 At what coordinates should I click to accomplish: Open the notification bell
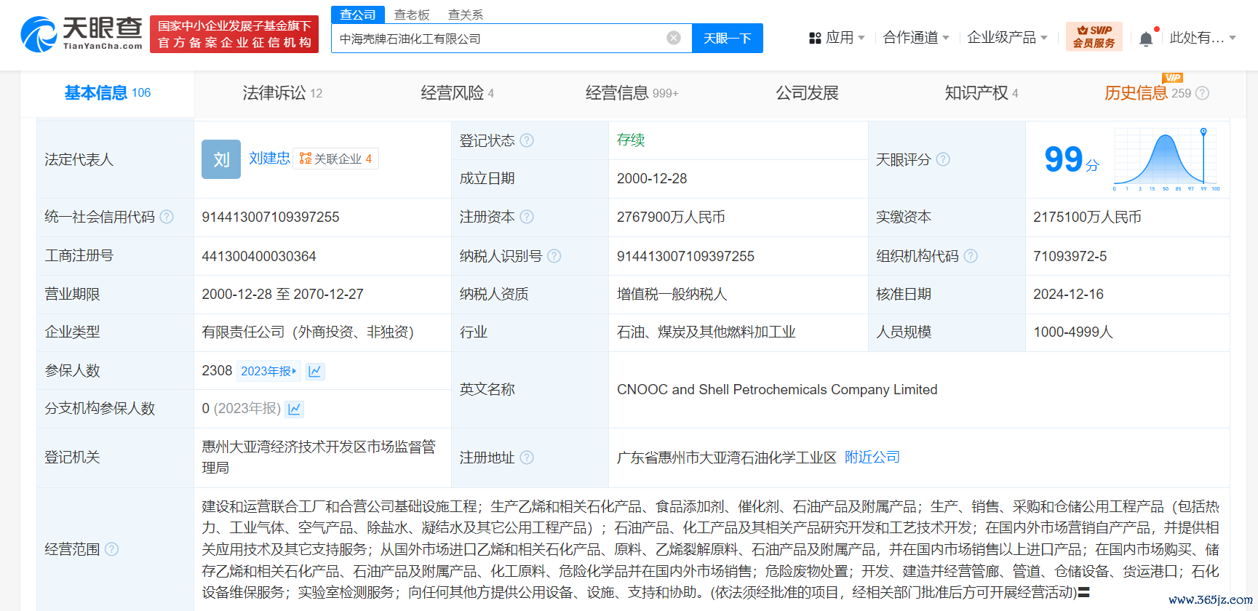[1146, 38]
